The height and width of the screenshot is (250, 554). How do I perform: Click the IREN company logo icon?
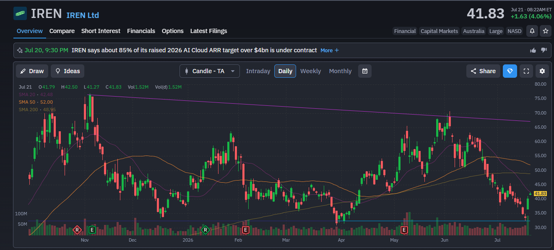(x=19, y=13)
